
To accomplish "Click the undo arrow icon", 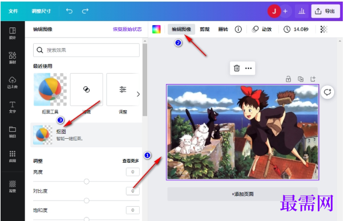I will (x=70, y=11).
